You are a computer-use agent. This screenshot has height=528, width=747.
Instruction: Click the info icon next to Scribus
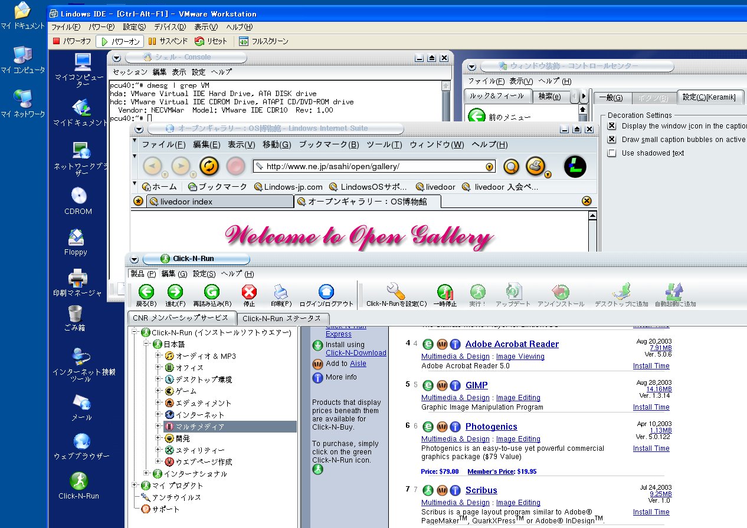[455, 490]
